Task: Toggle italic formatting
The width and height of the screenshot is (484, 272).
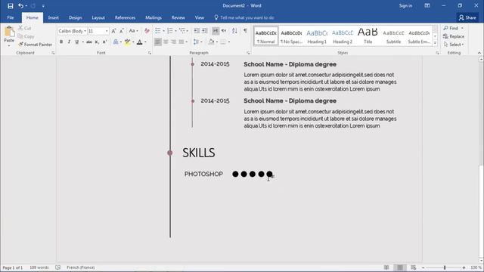Action: point(69,42)
